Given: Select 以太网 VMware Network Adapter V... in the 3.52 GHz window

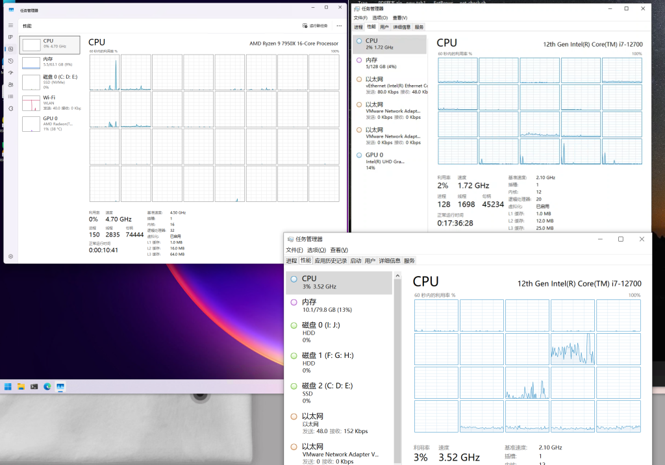Looking at the screenshot, I should click(339, 453).
